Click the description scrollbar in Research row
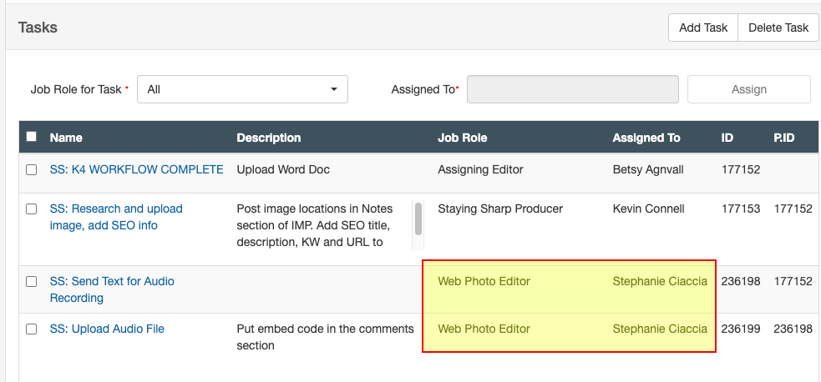Image resolution: width=821 pixels, height=382 pixels. pyautogui.click(x=418, y=219)
